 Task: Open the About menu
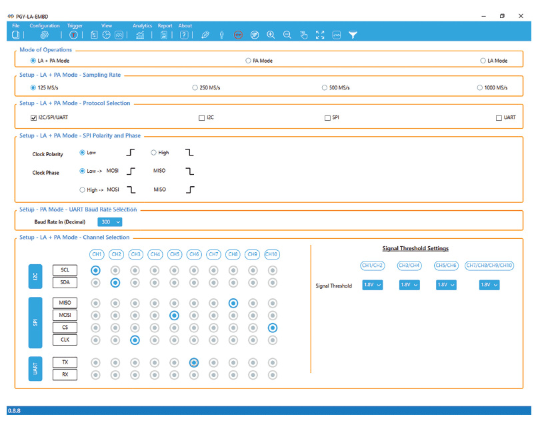(x=185, y=26)
